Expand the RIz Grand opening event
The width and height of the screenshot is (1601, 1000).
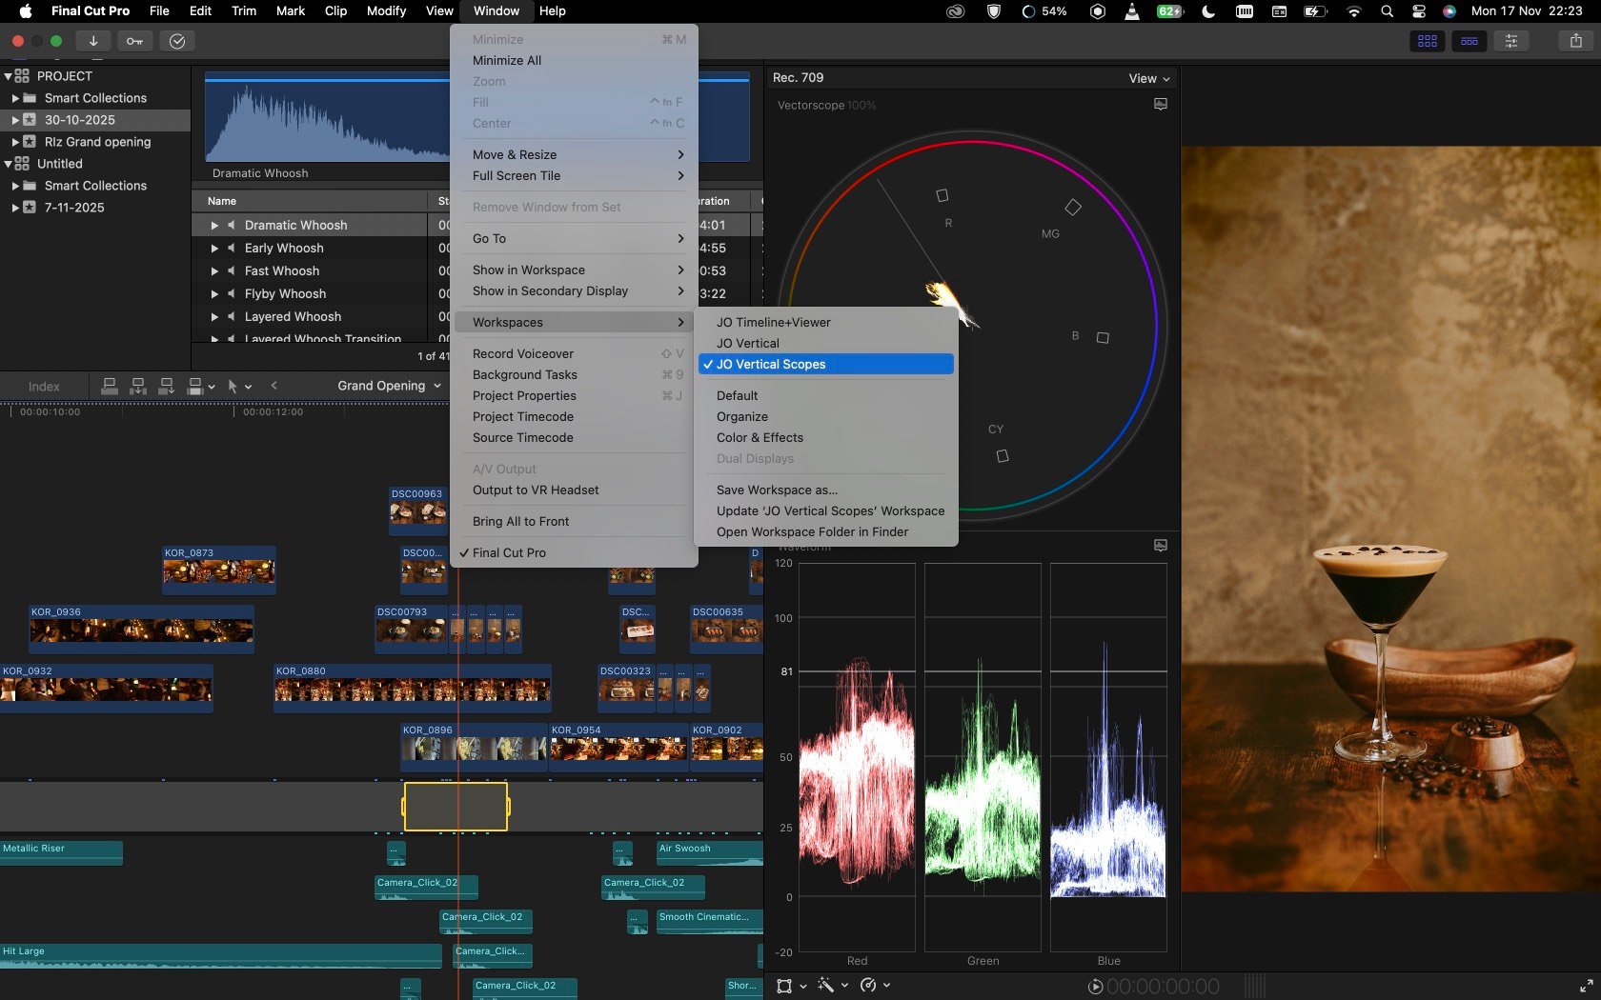point(15,142)
